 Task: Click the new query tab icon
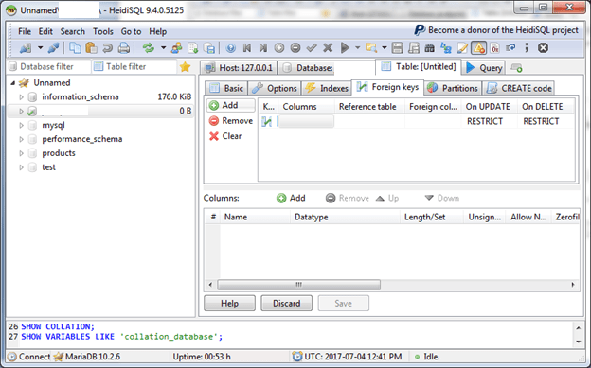(x=516, y=68)
